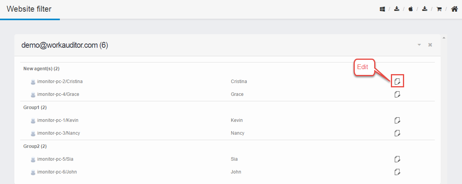Viewport: 462px width, 184px height.
Task: Click the Group1 (2) header
Action: click(x=35, y=108)
